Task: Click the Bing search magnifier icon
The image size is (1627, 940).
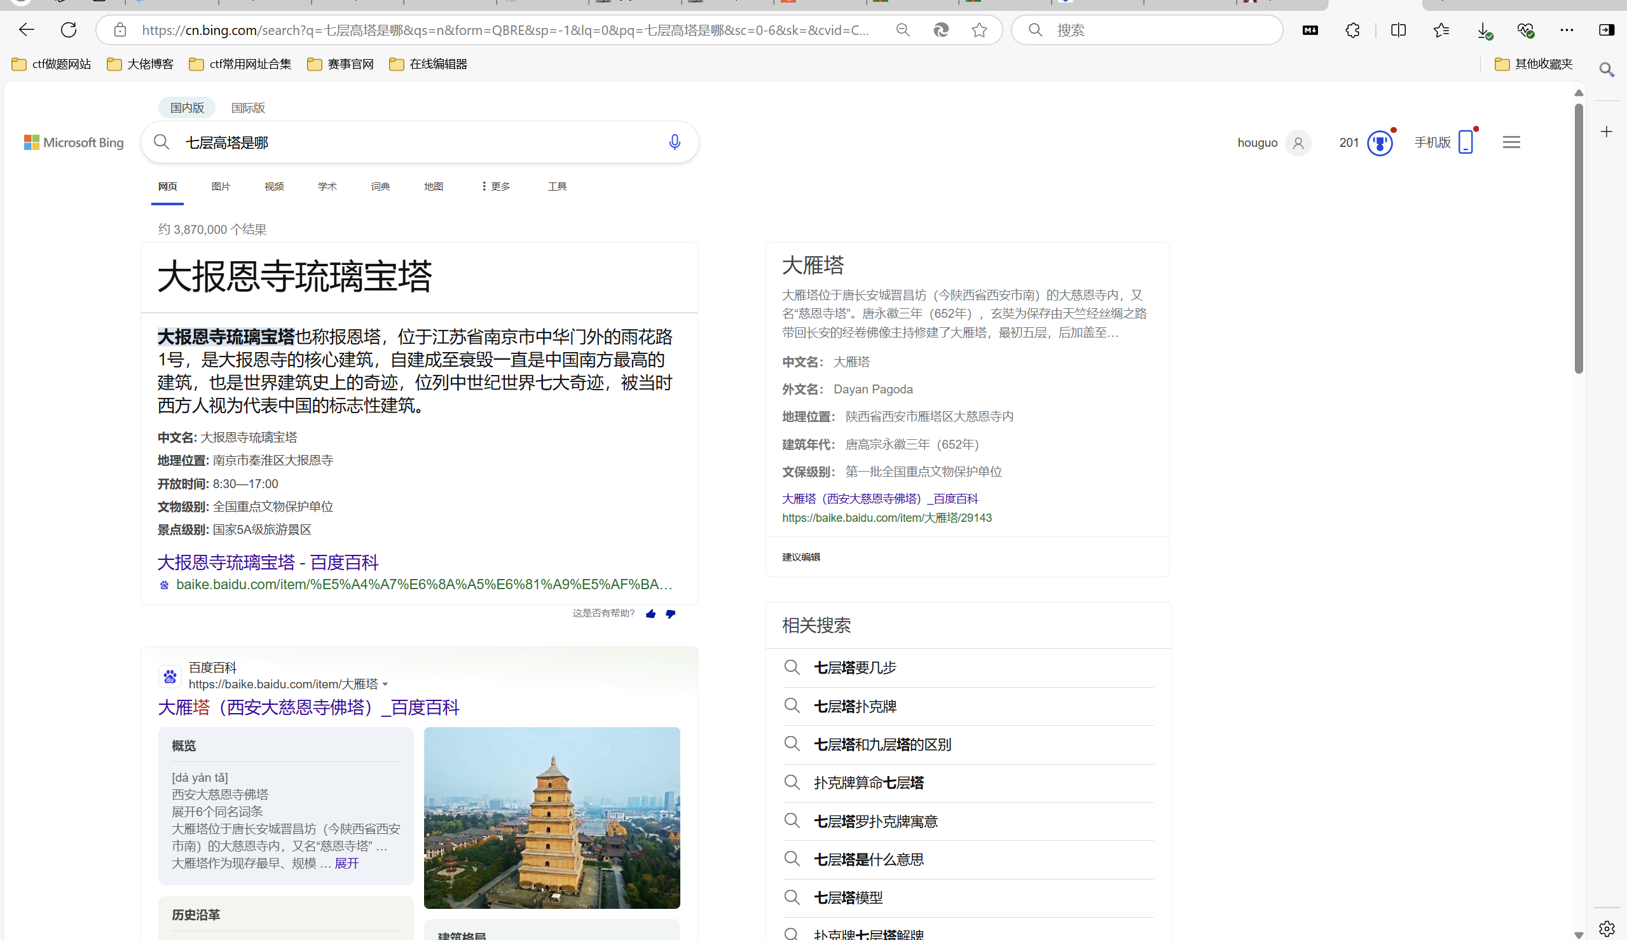Action: click(161, 142)
